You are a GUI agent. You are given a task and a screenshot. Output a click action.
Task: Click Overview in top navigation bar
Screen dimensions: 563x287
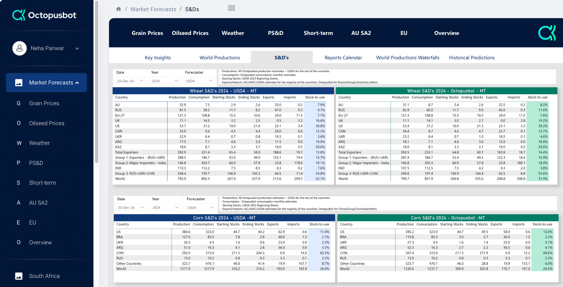(x=447, y=33)
